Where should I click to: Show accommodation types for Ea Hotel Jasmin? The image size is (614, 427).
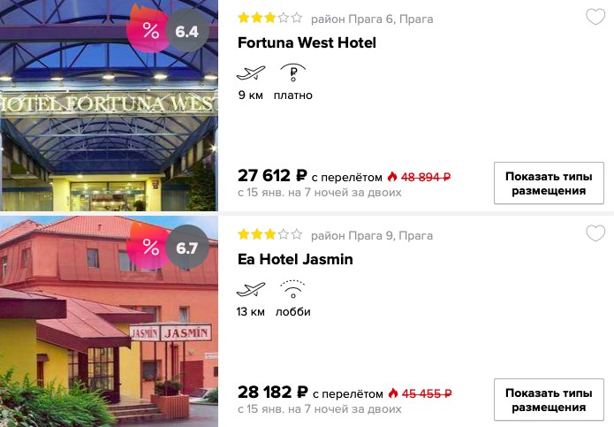549,400
